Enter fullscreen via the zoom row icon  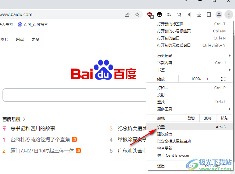tap(223, 79)
